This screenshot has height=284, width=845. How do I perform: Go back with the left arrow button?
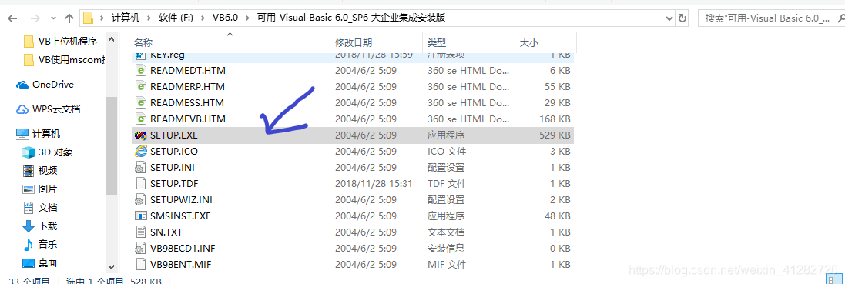pos(12,18)
